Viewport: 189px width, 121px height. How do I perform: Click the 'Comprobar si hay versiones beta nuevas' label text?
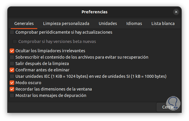[57, 41]
